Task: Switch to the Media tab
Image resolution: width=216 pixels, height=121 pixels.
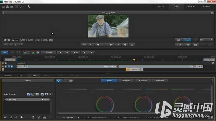Action: 161,6
